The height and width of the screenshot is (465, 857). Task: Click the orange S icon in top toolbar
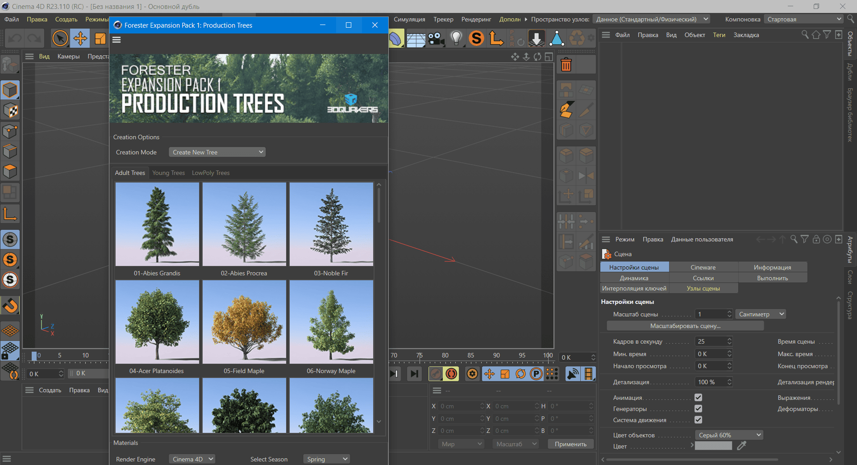(476, 39)
